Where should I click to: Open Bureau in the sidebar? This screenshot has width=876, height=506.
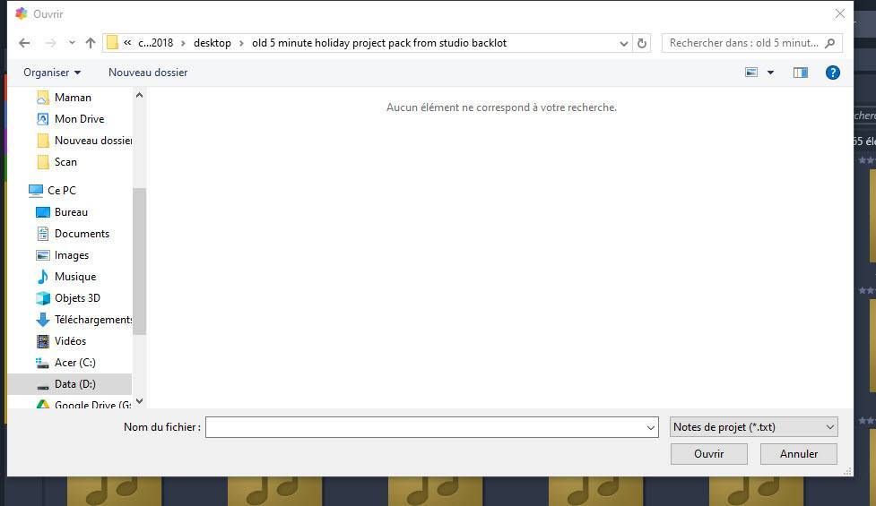(x=71, y=212)
